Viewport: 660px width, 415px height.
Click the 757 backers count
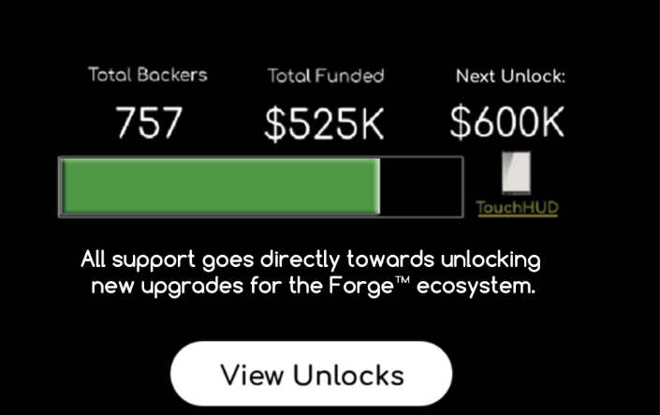[149, 123]
